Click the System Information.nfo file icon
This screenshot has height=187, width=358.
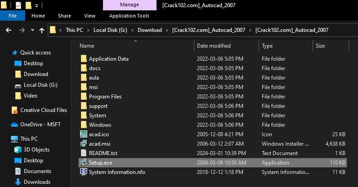pos(83,172)
